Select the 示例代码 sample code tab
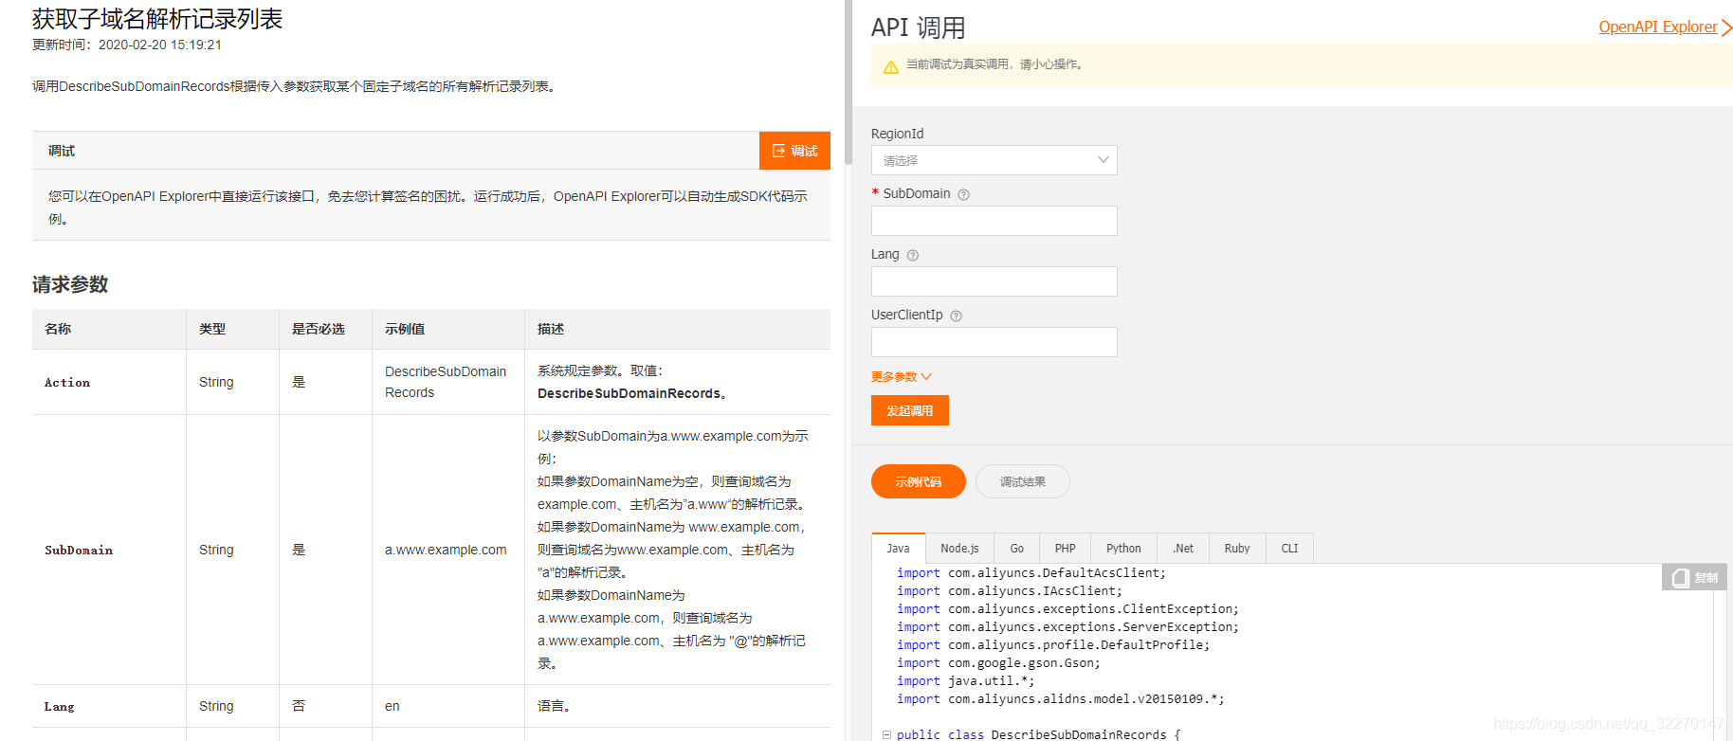The height and width of the screenshot is (741, 1733). [918, 481]
